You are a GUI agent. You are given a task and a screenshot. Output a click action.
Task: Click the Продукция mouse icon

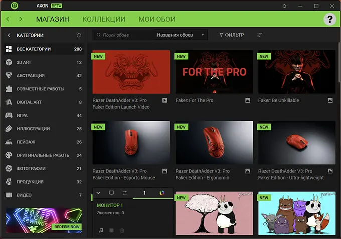coord(9,182)
